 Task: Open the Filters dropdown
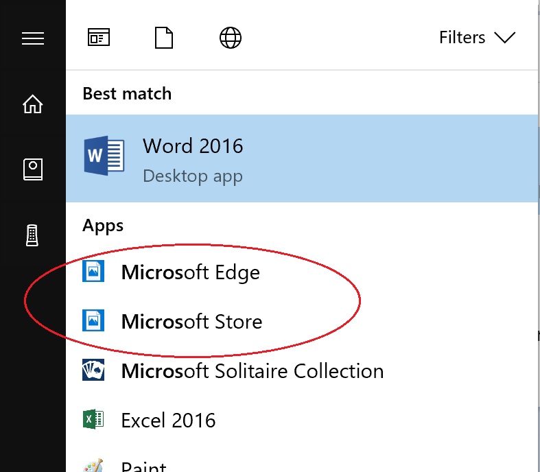[477, 37]
